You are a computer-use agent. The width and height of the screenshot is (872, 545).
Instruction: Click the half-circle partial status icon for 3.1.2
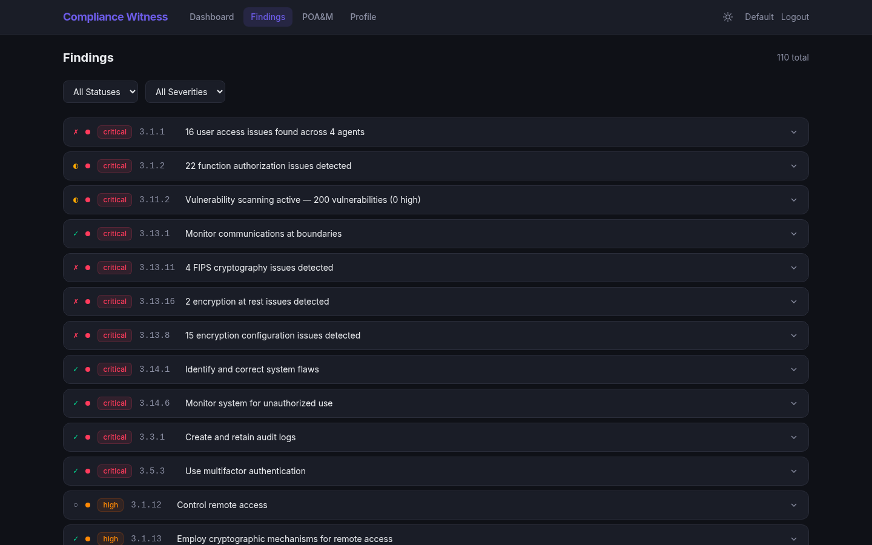tap(76, 166)
